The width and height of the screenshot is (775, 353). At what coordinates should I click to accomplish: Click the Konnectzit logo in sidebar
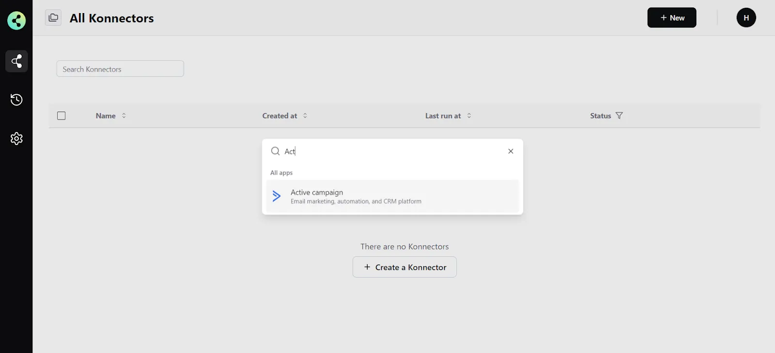(16, 20)
